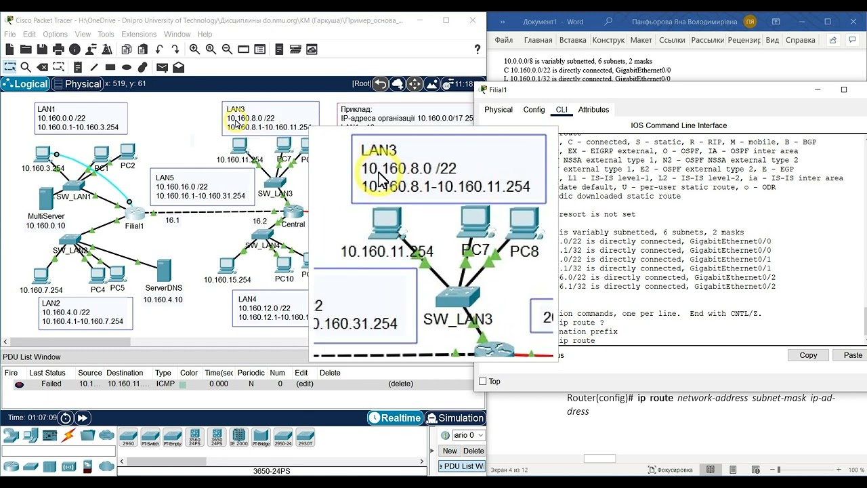Save the project with the floppy icon
Screen dimensions: 867x488
click(x=42, y=49)
